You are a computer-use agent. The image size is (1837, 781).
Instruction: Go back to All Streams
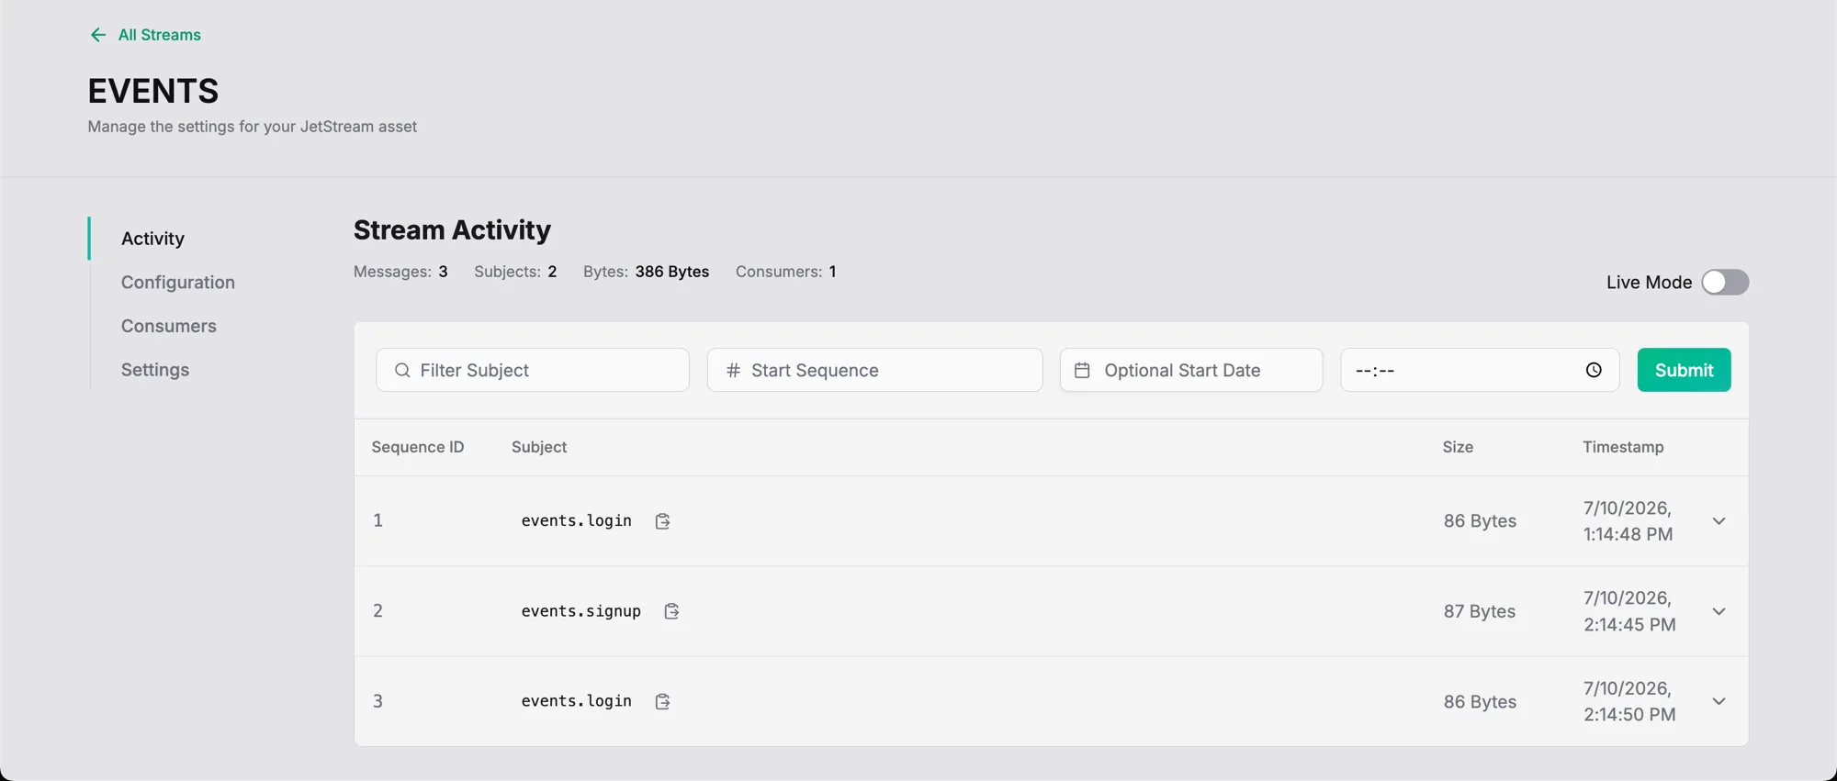point(159,35)
